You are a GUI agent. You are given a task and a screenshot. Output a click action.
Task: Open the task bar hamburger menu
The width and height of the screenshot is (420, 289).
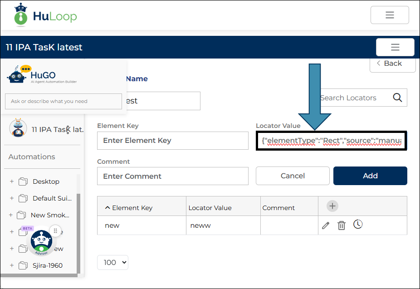[395, 47]
